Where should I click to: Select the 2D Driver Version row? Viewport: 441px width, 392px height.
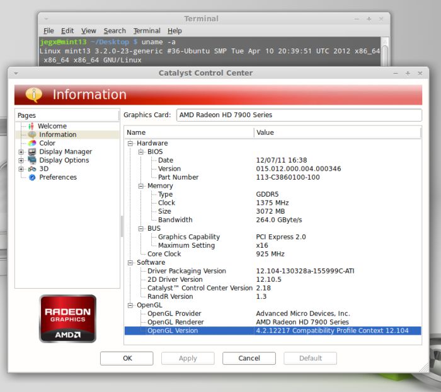coord(273,279)
